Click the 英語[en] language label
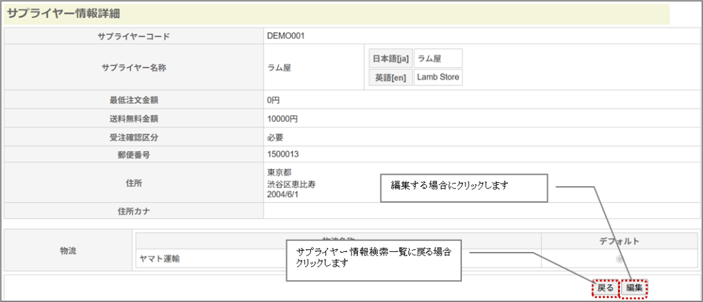The width and height of the screenshot is (703, 302). pyautogui.click(x=390, y=77)
